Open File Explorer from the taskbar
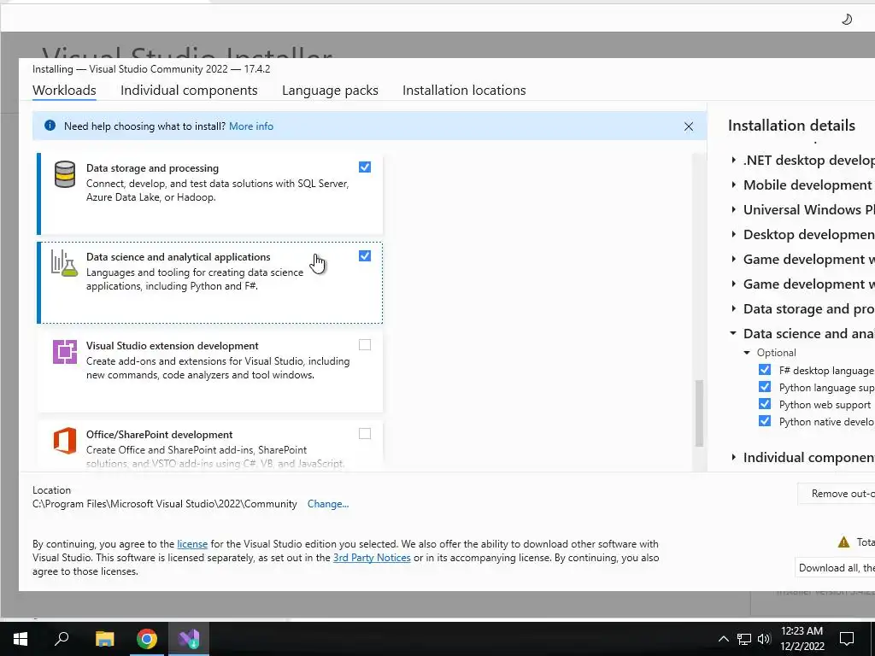Viewport: 875px width, 656px height. click(104, 639)
